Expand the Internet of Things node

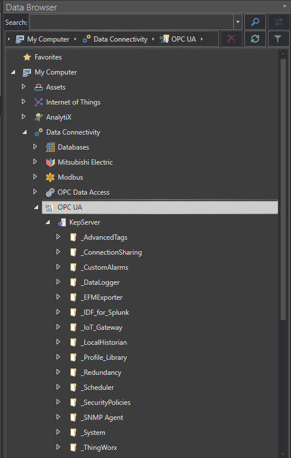click(24, 102)
